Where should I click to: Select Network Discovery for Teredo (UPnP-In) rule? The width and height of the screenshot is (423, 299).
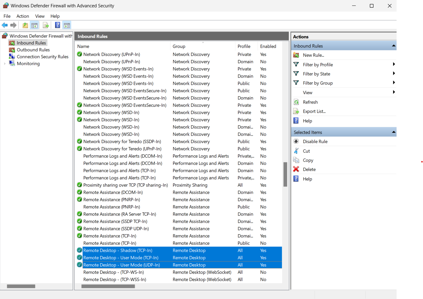179,149
